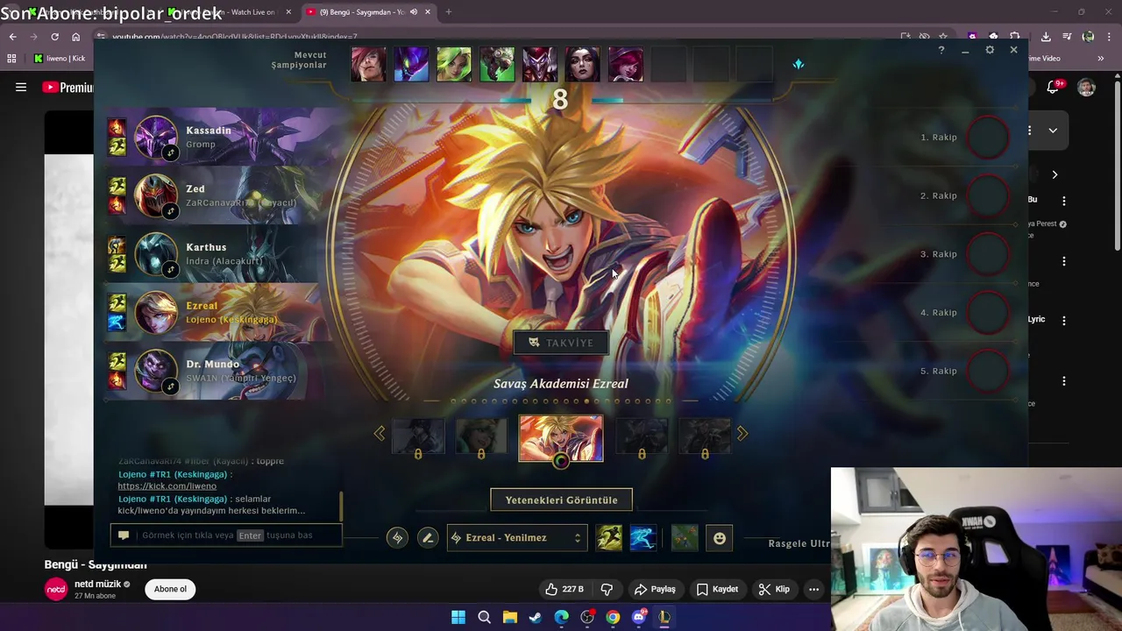Screen dimensions: 1122x631
Task: Click the chat box scrollbar
Action: click(340, 505)
